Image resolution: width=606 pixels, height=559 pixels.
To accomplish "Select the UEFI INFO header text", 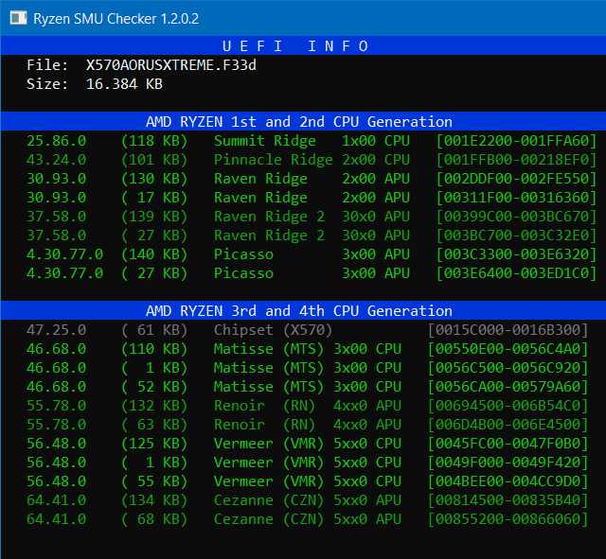I will [295, 46].
